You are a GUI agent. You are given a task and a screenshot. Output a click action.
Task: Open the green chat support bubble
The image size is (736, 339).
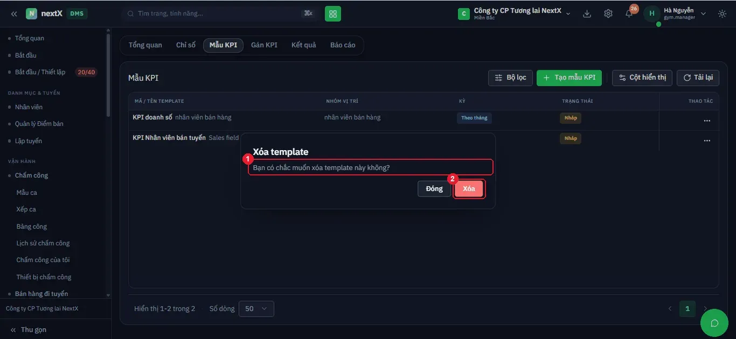[715, 323]
